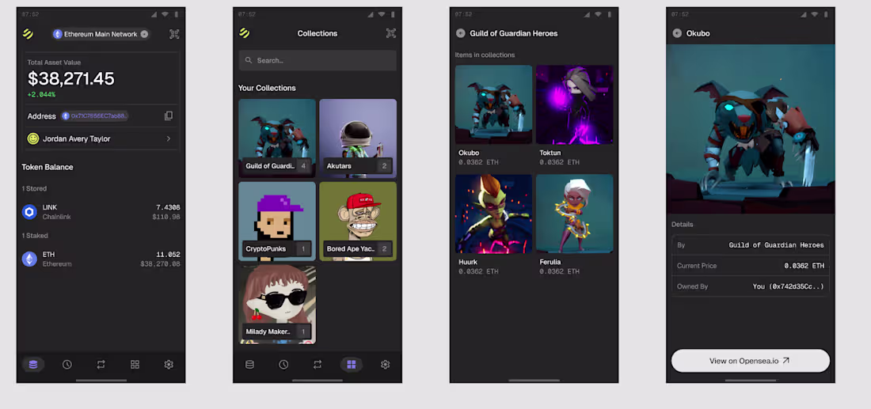Go back from the Okubo detail screen
Screen dimensions: 871x409
677,33
